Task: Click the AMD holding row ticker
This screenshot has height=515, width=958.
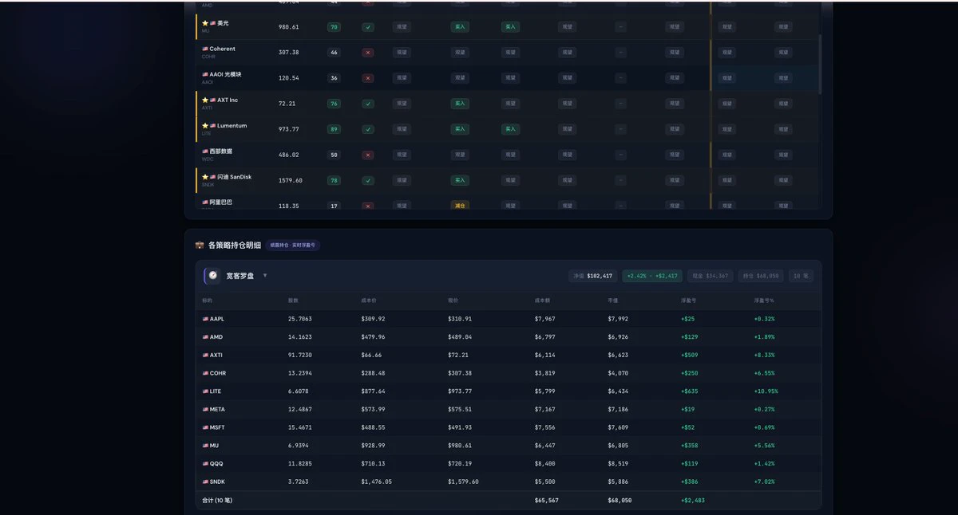Action: (x=216, y=337)
